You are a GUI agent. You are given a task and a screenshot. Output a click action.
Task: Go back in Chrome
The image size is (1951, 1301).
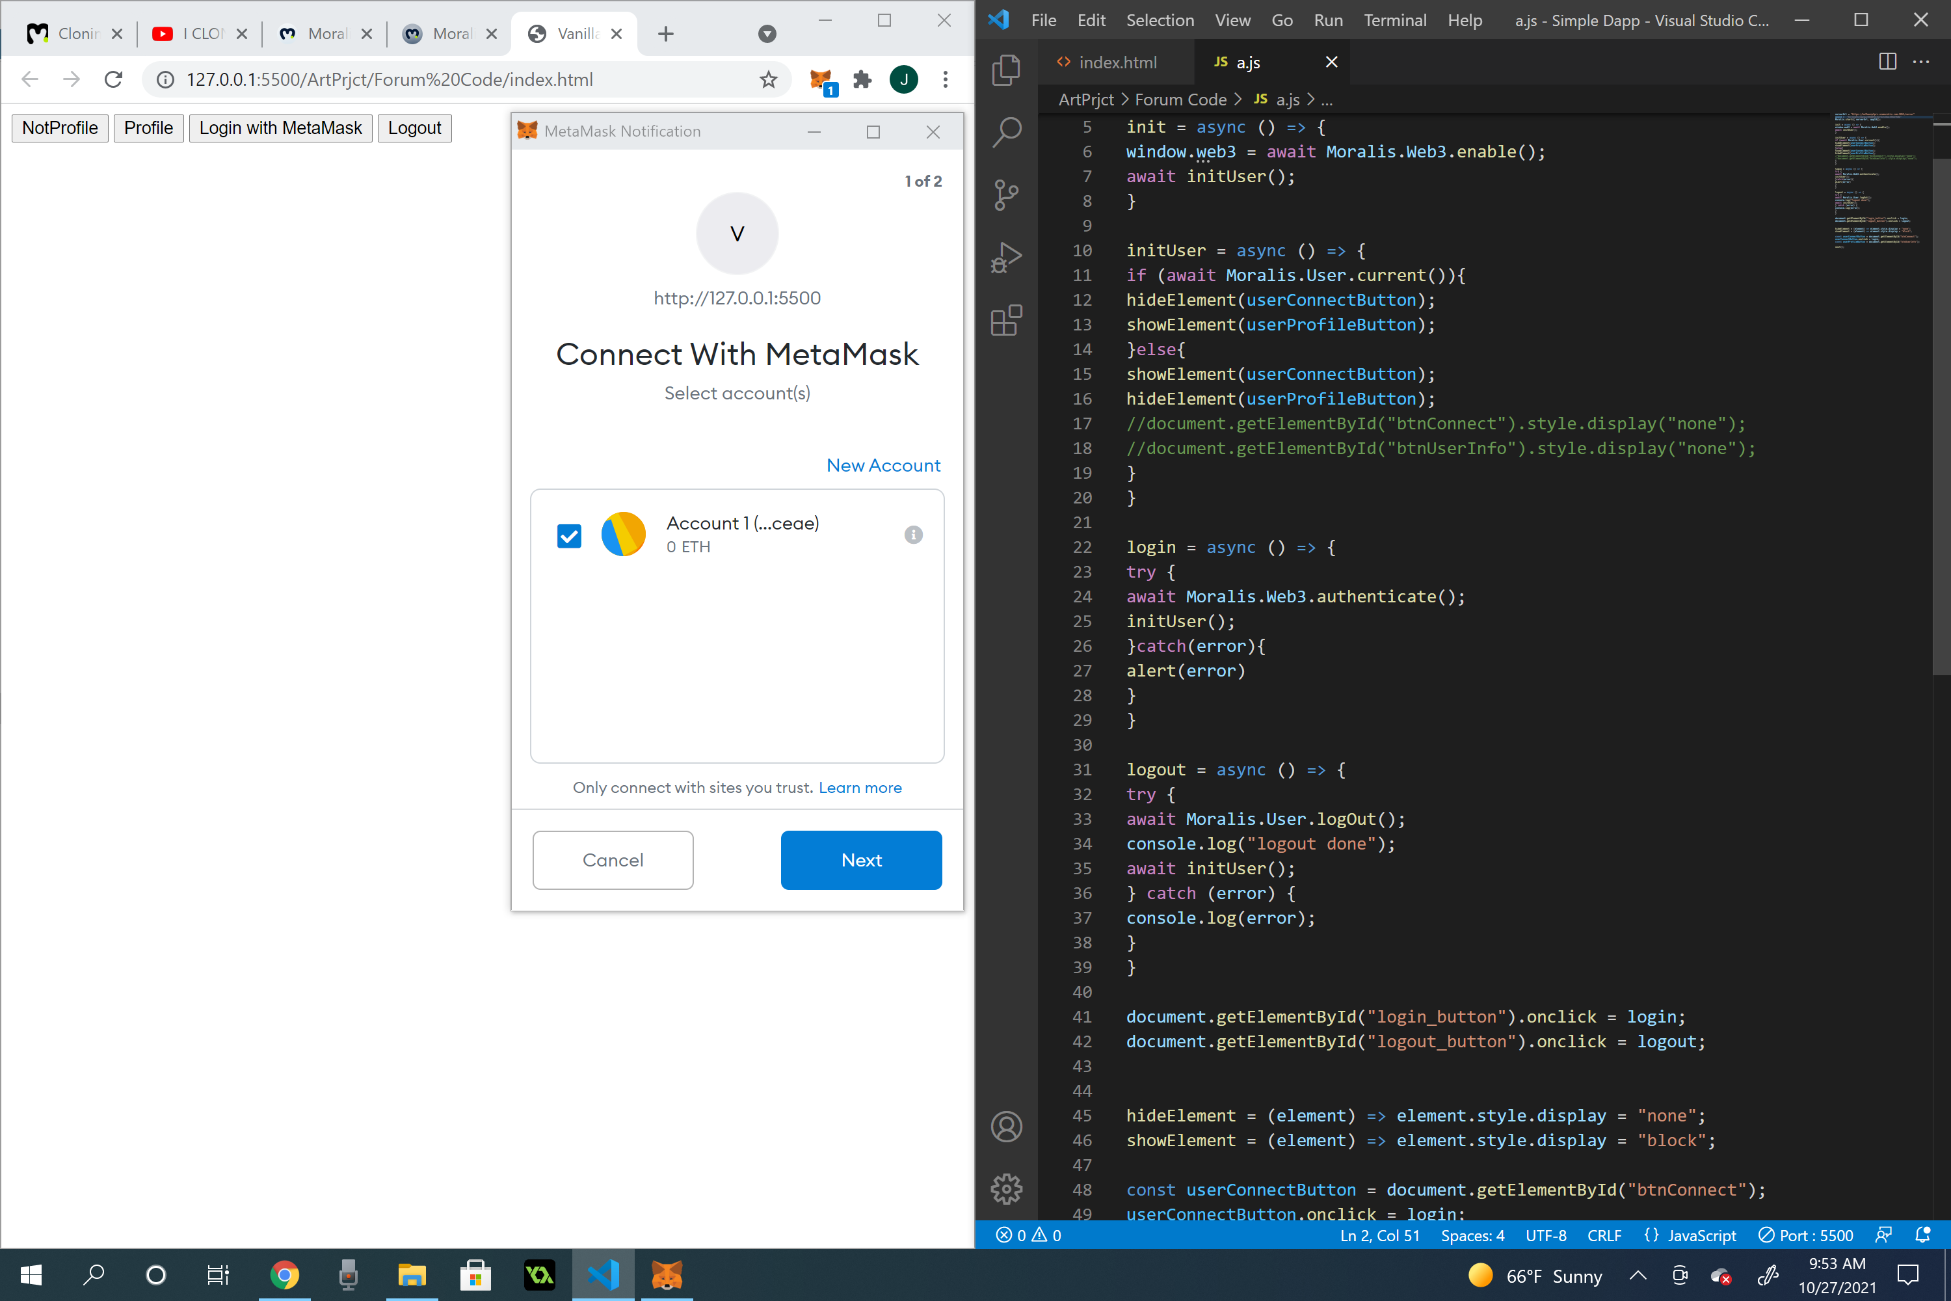30,79
